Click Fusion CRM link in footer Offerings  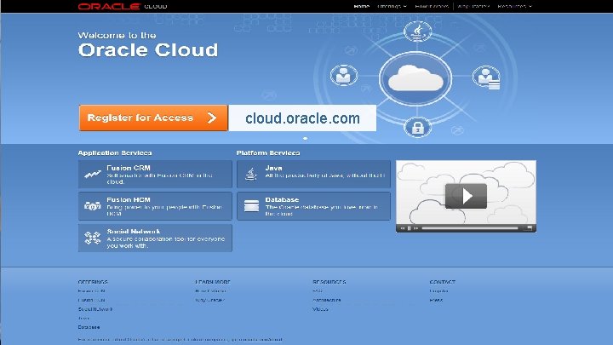click(x=91, y=291)
